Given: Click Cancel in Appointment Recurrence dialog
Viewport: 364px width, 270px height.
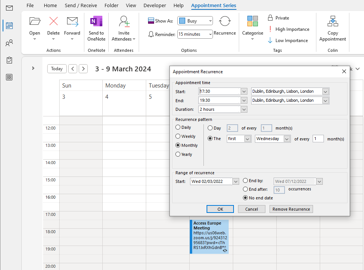Looking at the screenshot, I should point(252,209).
